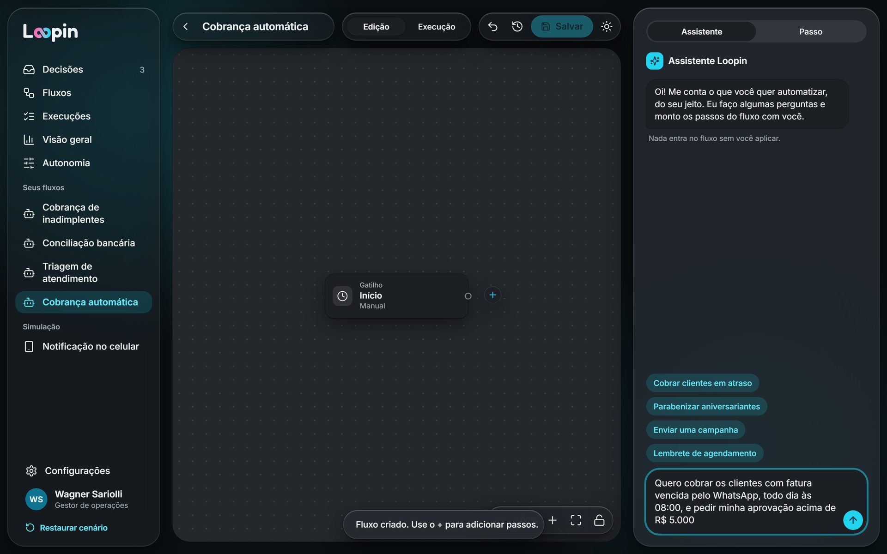Click Lembrete de agendamento suggestion
Image resolution: width=887 pixels, height=554 pixels.
705,454
